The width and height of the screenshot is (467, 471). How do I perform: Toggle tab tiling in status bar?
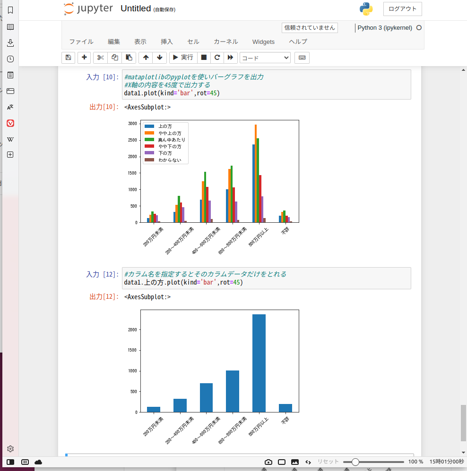coord(25,462)
